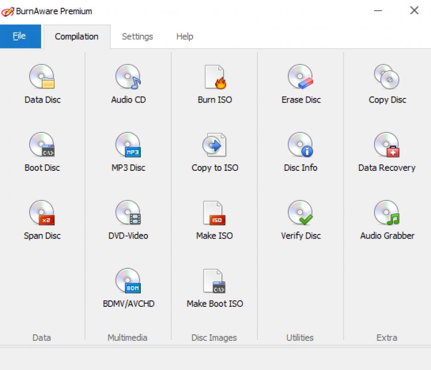Minimize the BurnAware Premium window

378,11
